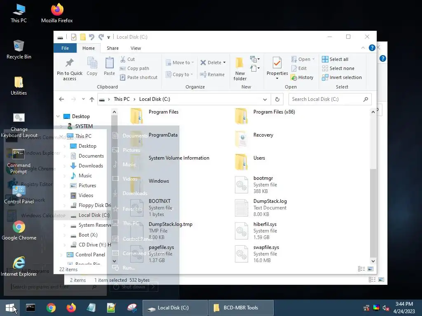Image resolution: width=422 pixels, height=316 pixels.
Task: Open taskbar Google Chrome icon
Action: point(51,308)
